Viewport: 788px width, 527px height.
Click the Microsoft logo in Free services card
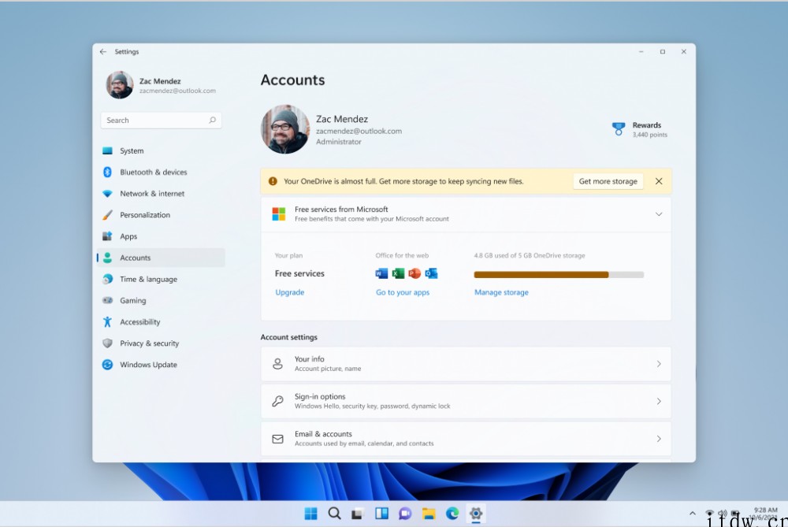(x=278, y=214)
